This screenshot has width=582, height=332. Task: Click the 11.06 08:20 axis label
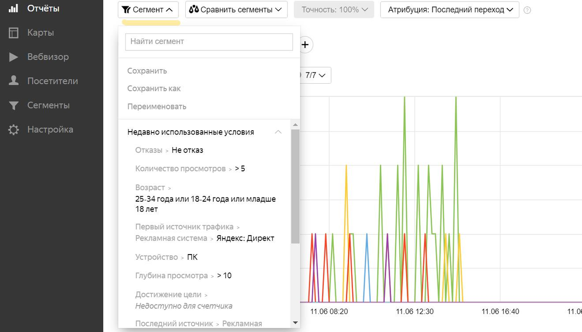click(329, 311)
